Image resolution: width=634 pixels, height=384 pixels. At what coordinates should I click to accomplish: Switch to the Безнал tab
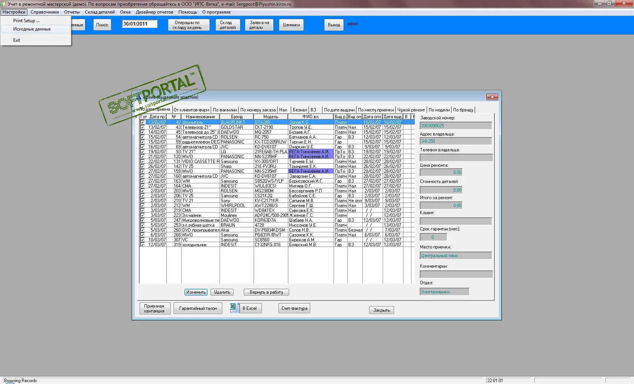pos(300,110)
